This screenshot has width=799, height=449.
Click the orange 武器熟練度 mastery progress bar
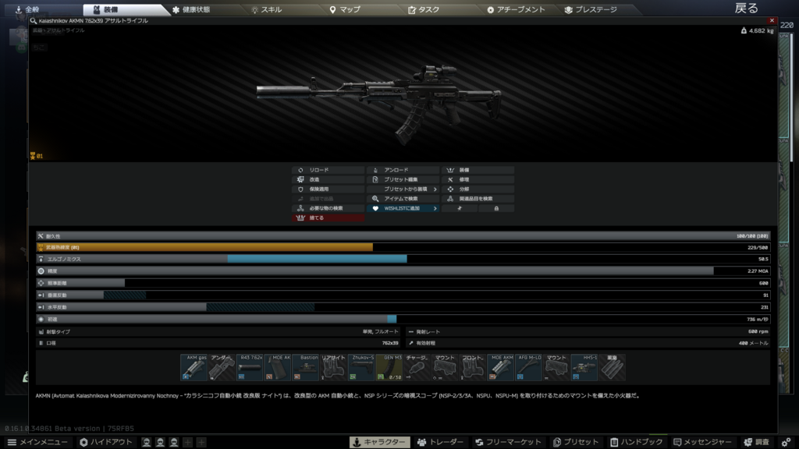point(204,247)
